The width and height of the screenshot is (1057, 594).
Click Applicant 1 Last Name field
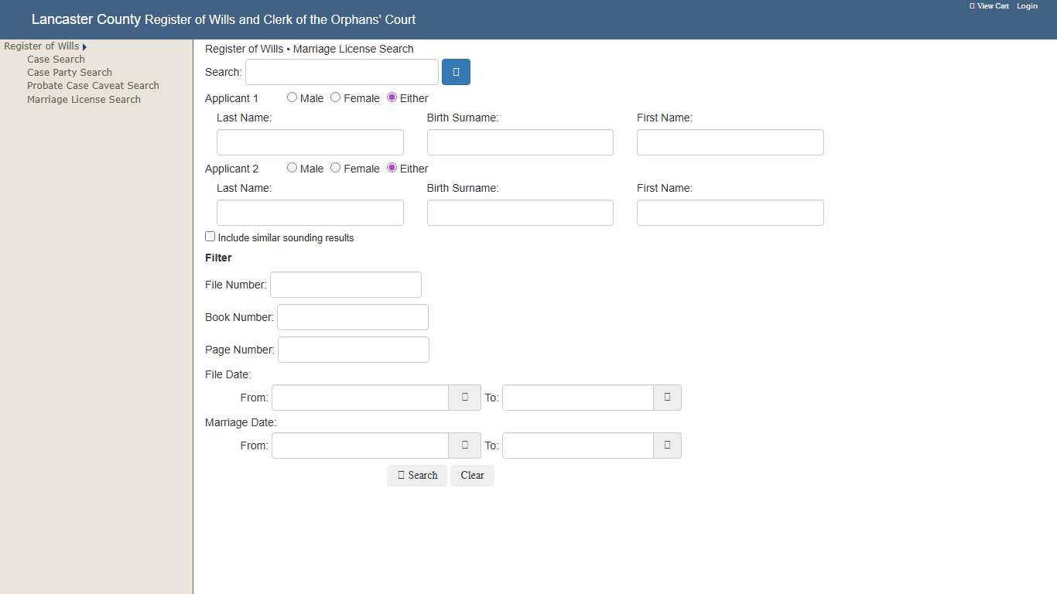coord(310,142)
